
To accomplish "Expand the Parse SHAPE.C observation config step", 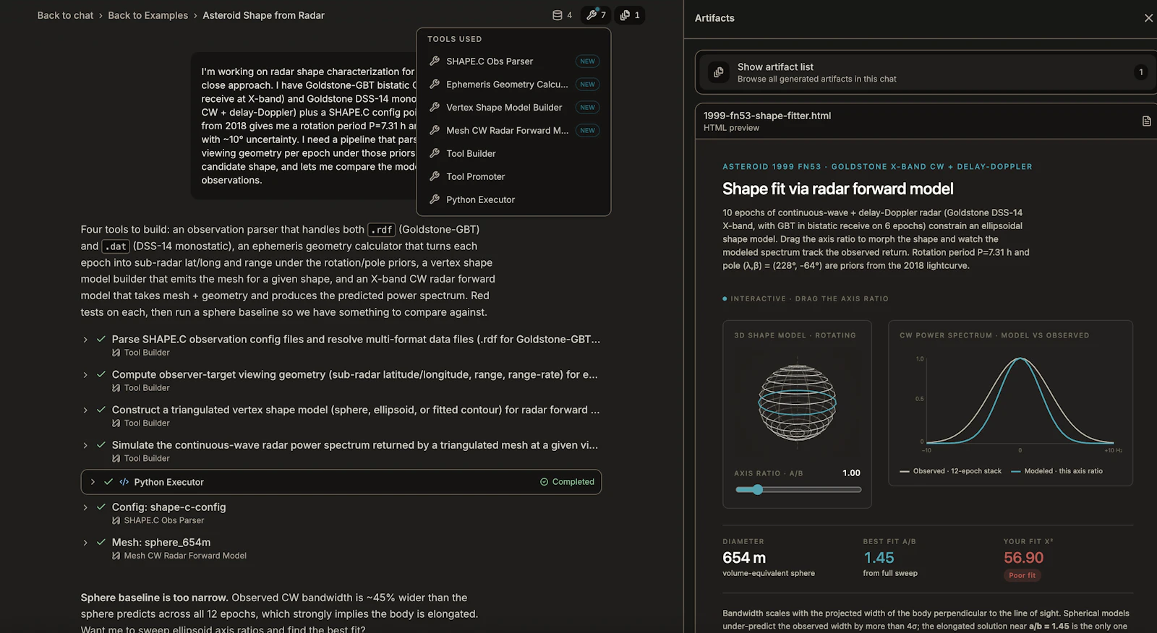I will tap(85, 340).
